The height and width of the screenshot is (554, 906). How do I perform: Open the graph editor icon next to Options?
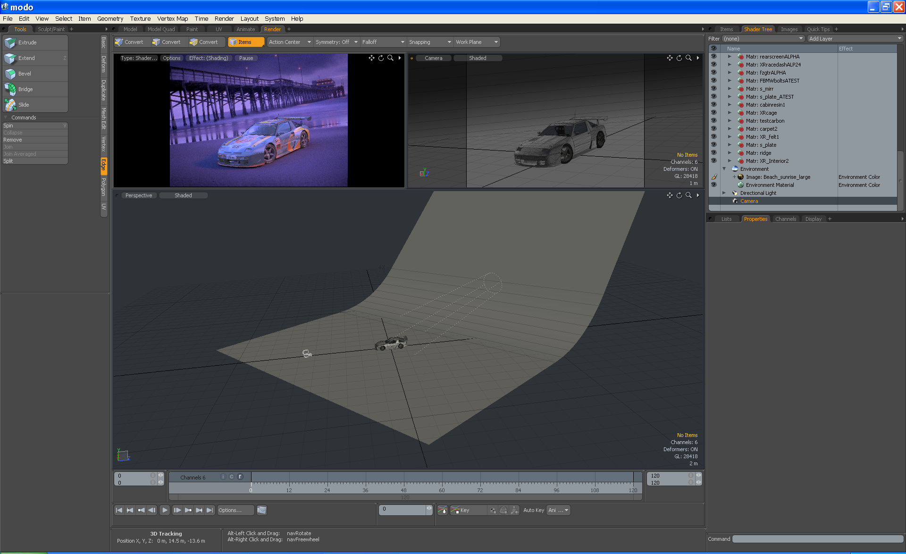[x=262, y=510]
